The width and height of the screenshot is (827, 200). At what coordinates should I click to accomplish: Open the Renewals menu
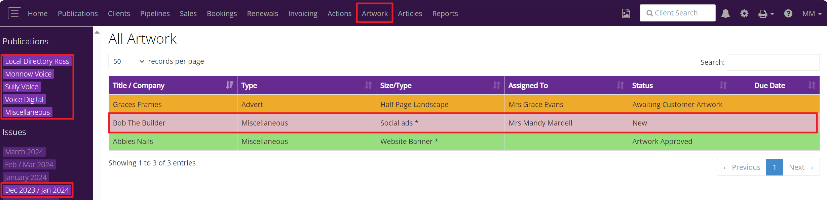coord(262,13)
